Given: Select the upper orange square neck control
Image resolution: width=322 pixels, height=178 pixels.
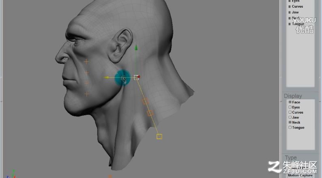Looking at the screenshot, I should [x=146, y=101].
